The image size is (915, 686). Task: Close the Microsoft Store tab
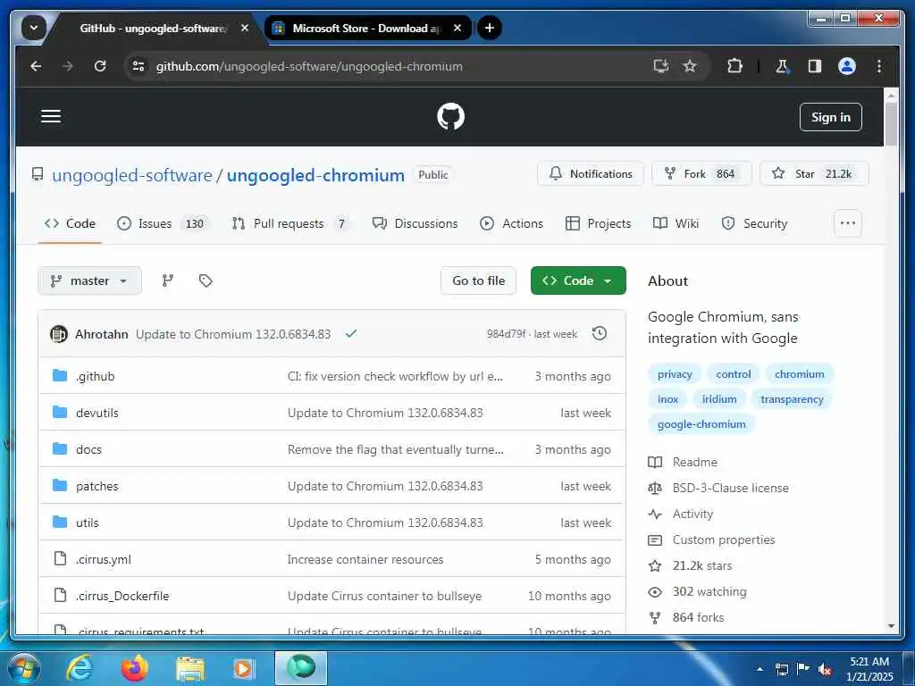point(457,28)
